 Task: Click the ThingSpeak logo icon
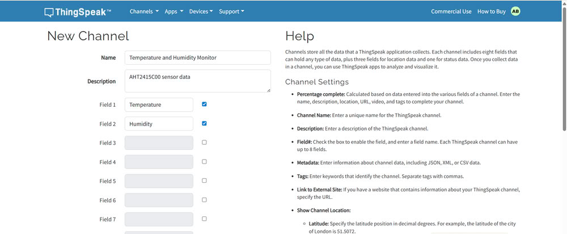coord(49,11)
